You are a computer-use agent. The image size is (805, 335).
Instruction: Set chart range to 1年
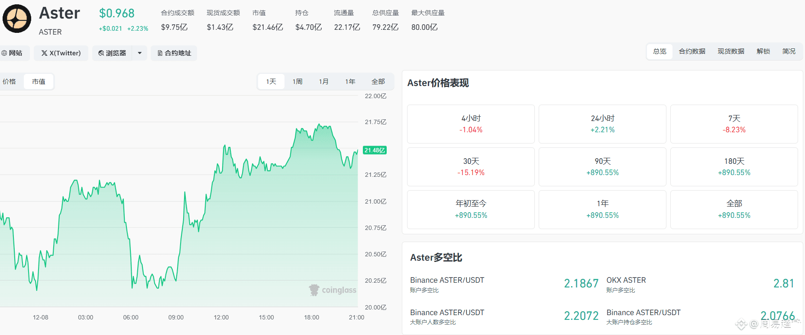click(350, 81)
